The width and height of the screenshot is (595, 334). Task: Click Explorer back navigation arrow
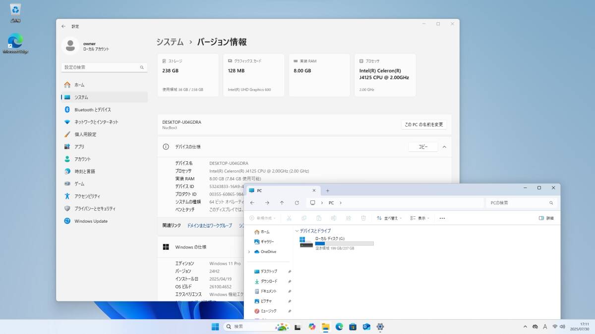tap(252, 203)
